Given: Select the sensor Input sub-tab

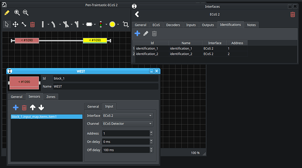Looking at the screenshot, I should (x=109, y=107).
